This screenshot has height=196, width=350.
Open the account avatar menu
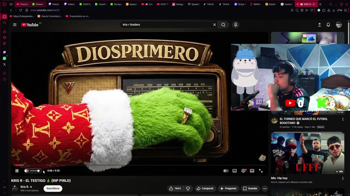tap(339, 24)
